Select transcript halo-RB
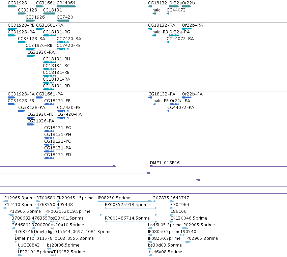287x257 pixels. (x=160, y=32)
